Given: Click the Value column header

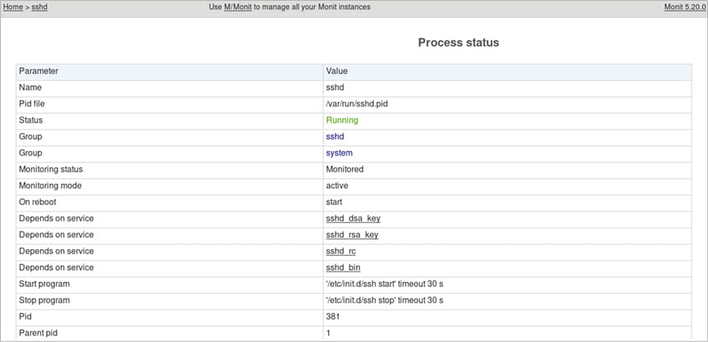Looking at the screenshot, I should click(337, 71).
